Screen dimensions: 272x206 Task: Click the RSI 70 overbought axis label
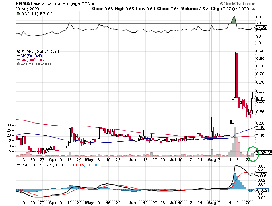(x=258, y=23)
